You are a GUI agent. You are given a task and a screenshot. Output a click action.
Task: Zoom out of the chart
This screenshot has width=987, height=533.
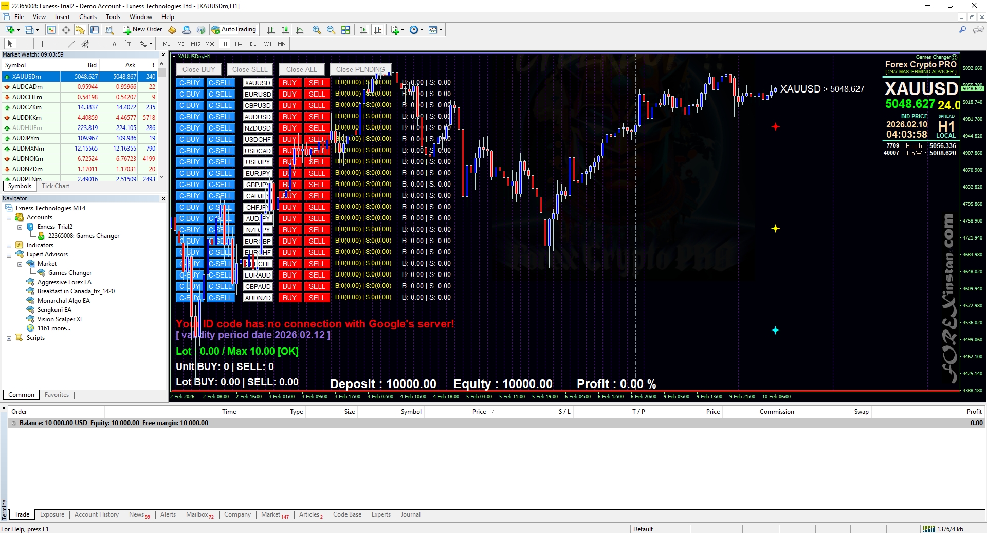pyautogui.click(x=331, y=30)
